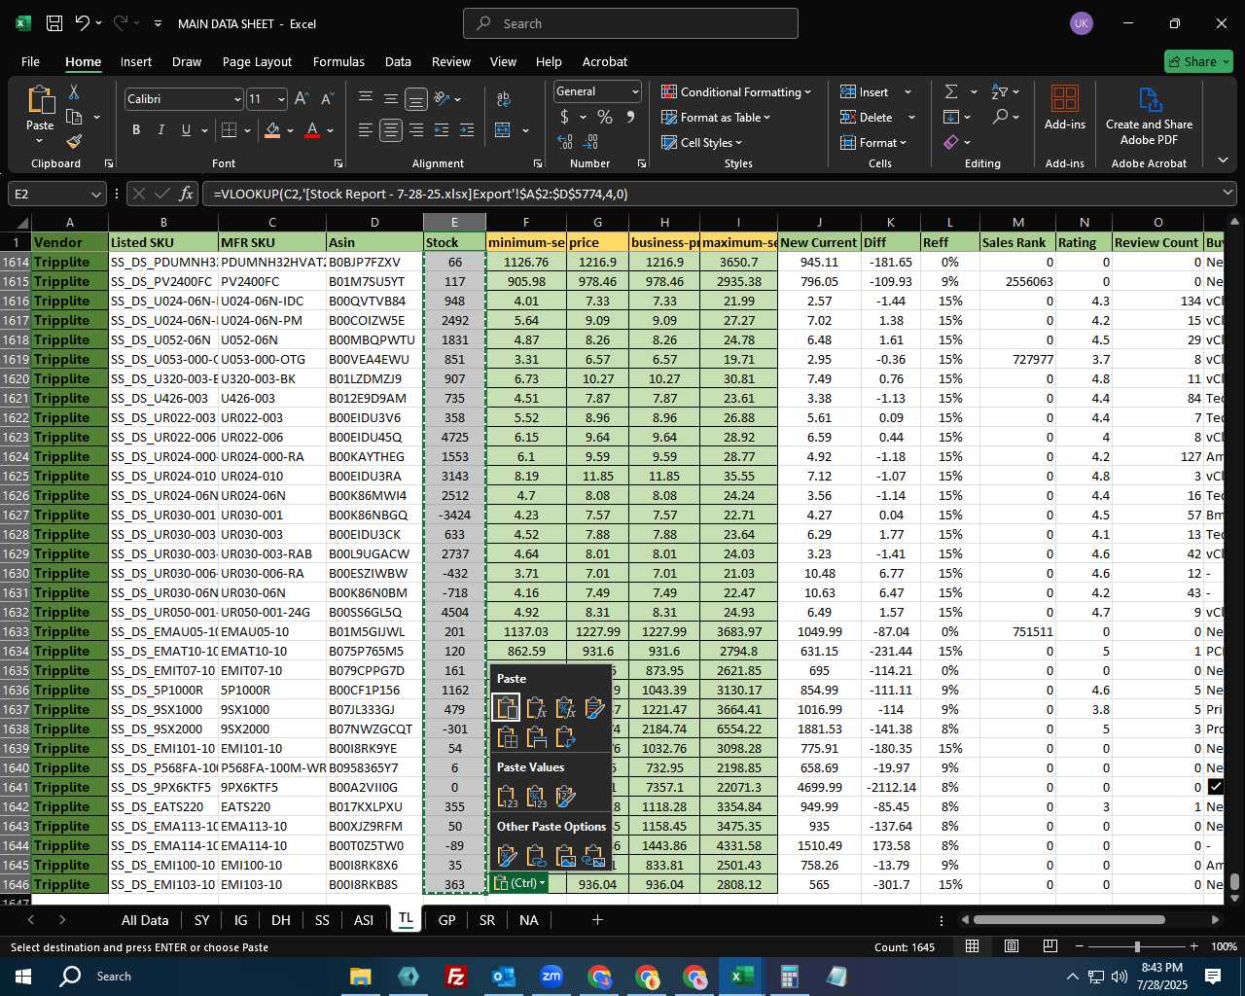Choose the Formulas paste option
The height and width of the screenshot is (996, 1245).
[536, 708]
